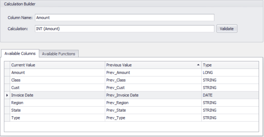Click the Prev_Type cell

153,118
